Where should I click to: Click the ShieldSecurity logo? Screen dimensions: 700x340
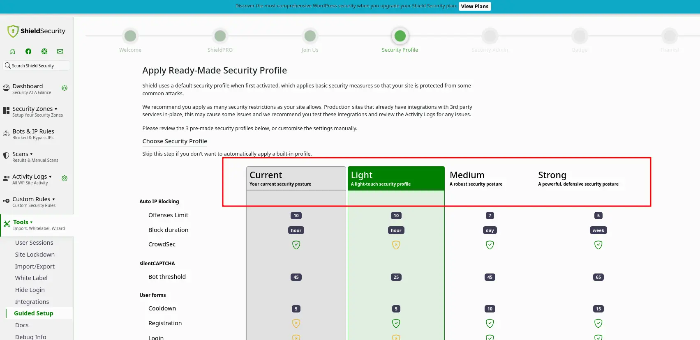click(x=37, y=31)
